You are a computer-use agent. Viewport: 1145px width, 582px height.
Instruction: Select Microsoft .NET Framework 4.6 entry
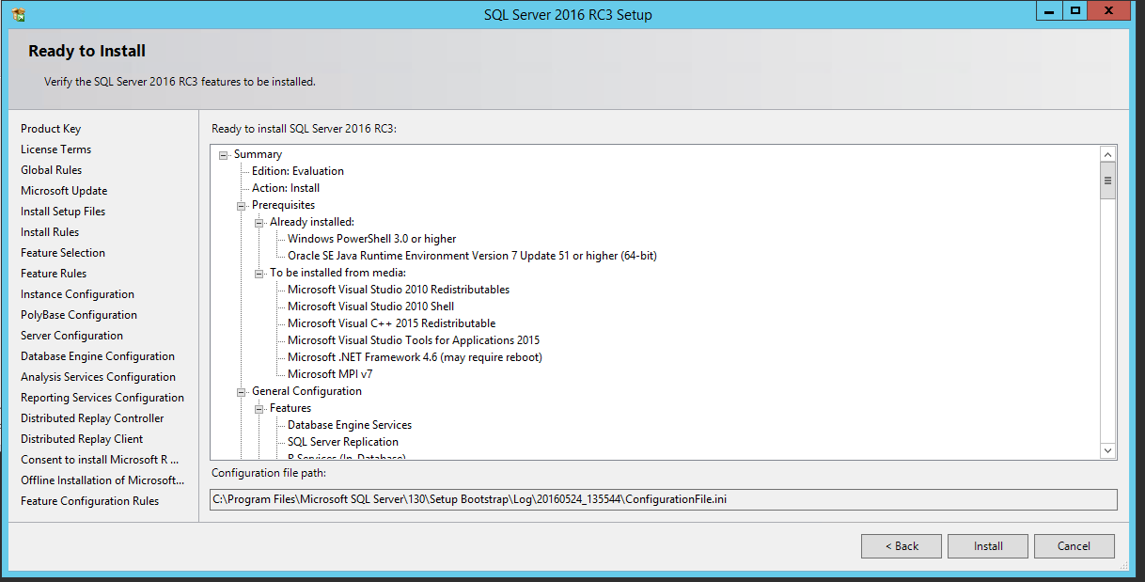[x=416, y=357]
